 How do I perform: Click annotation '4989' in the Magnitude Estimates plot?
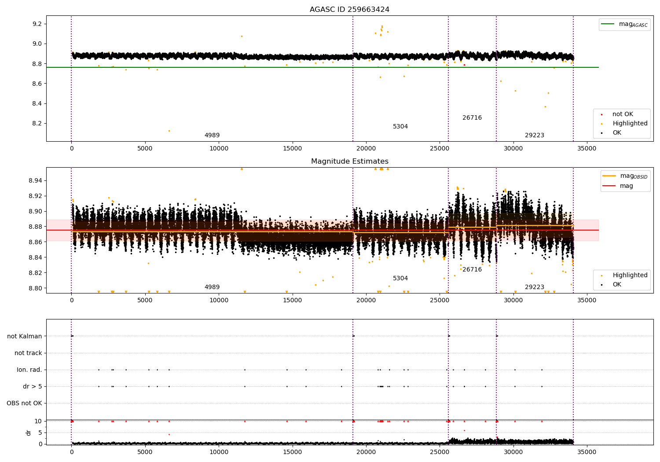point(212,287)
